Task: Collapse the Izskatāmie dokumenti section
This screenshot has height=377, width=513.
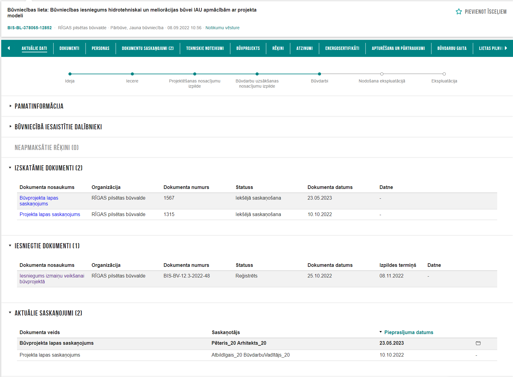Action: click(48, 168)
